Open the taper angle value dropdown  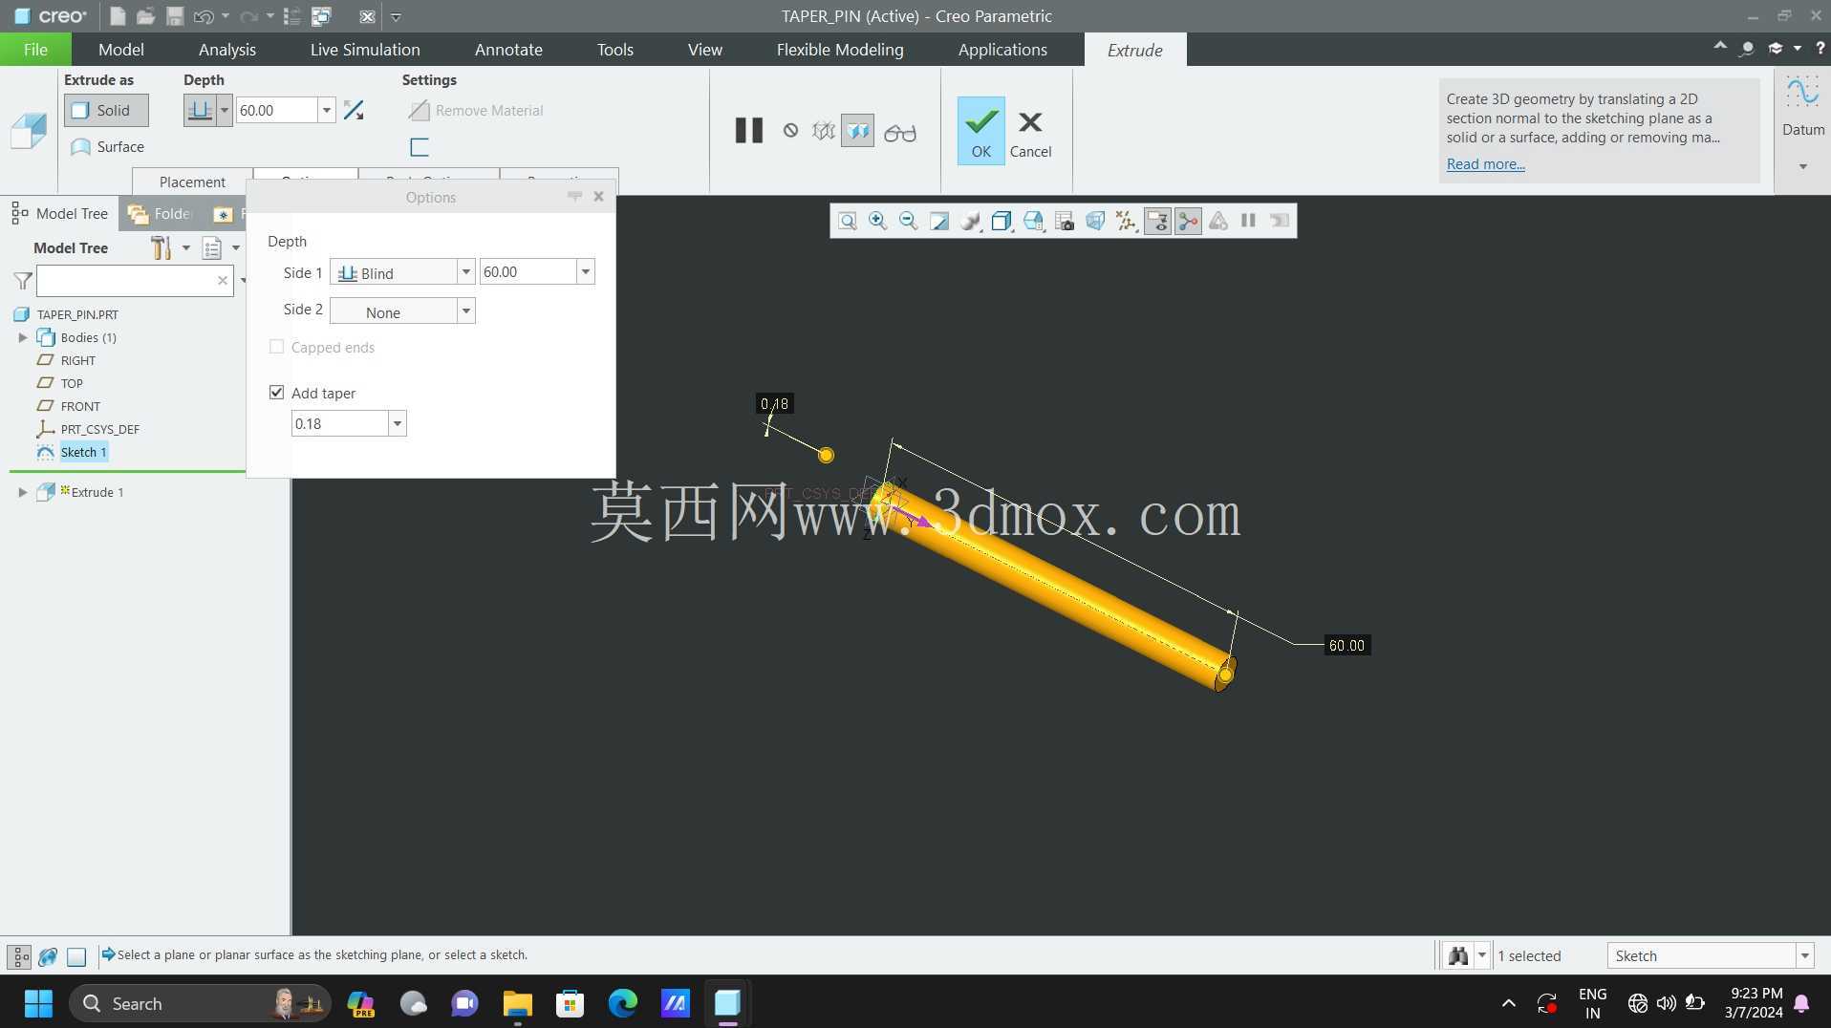coord(397,423)
